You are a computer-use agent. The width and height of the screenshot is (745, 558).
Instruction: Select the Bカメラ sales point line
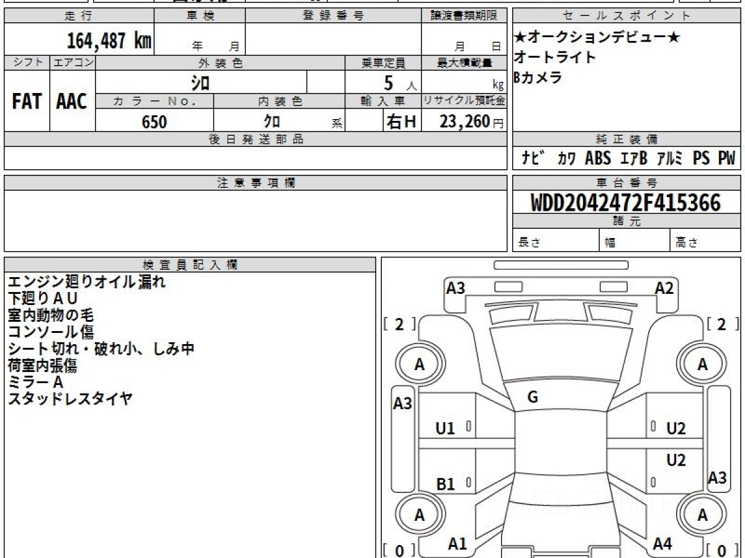pyautogui.click(x=538, y=77)
